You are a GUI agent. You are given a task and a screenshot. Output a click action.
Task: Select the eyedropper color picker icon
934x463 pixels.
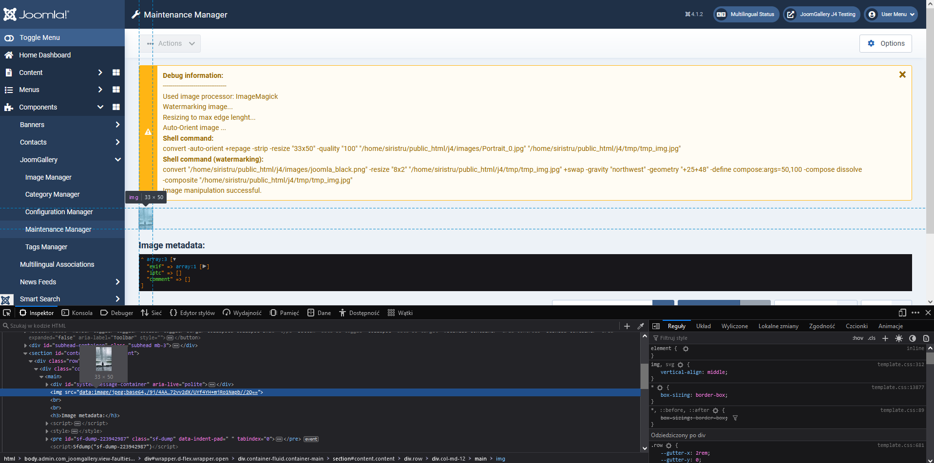click(x=641, y=326)
